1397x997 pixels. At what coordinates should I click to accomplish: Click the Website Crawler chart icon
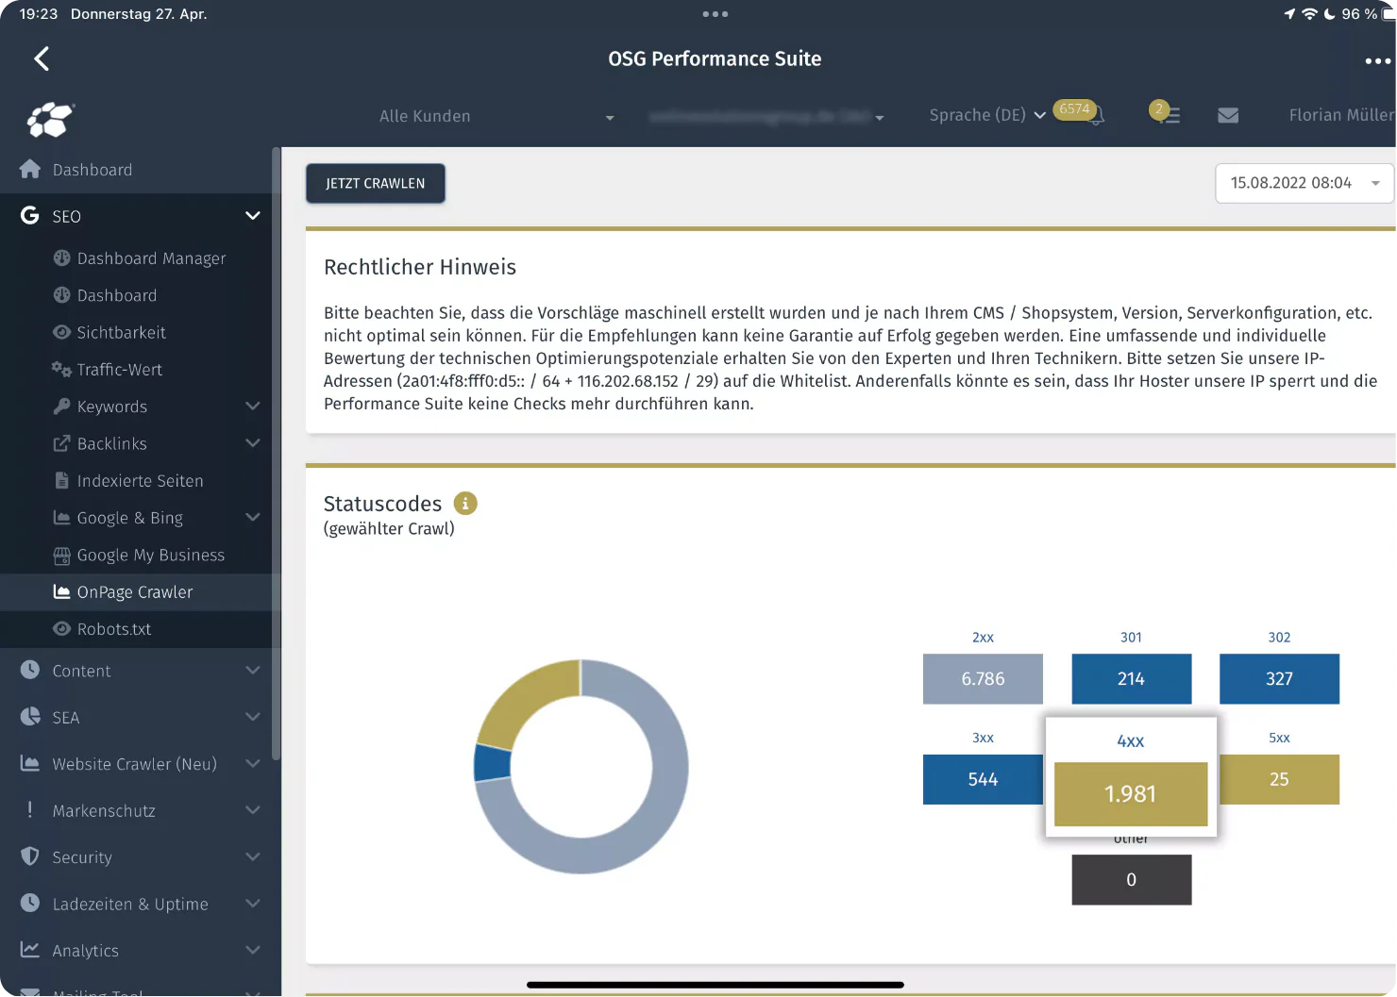[30, 763]
